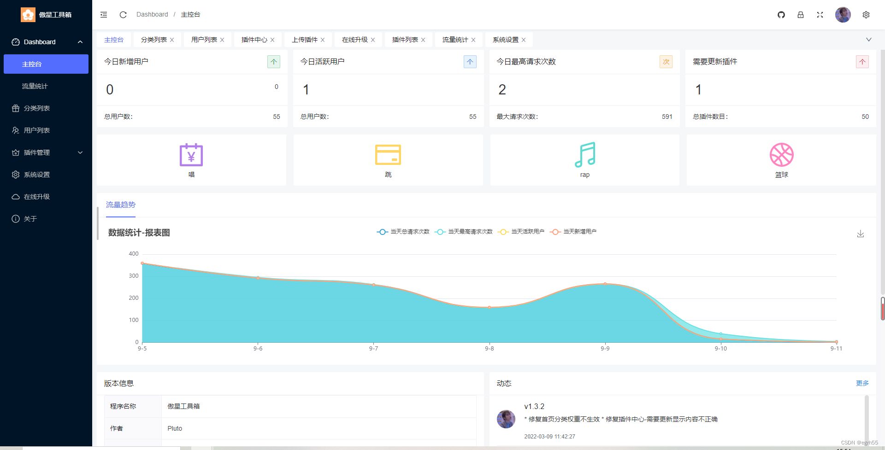Click the fullscreen toggle icon
The image size is (885, 450).
point(820,15)
